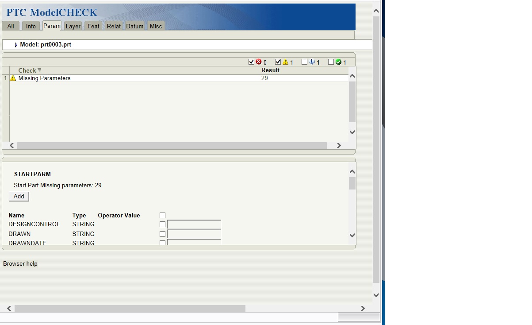Sort by the Check column header
532x325 pixels.
point(27,70)
